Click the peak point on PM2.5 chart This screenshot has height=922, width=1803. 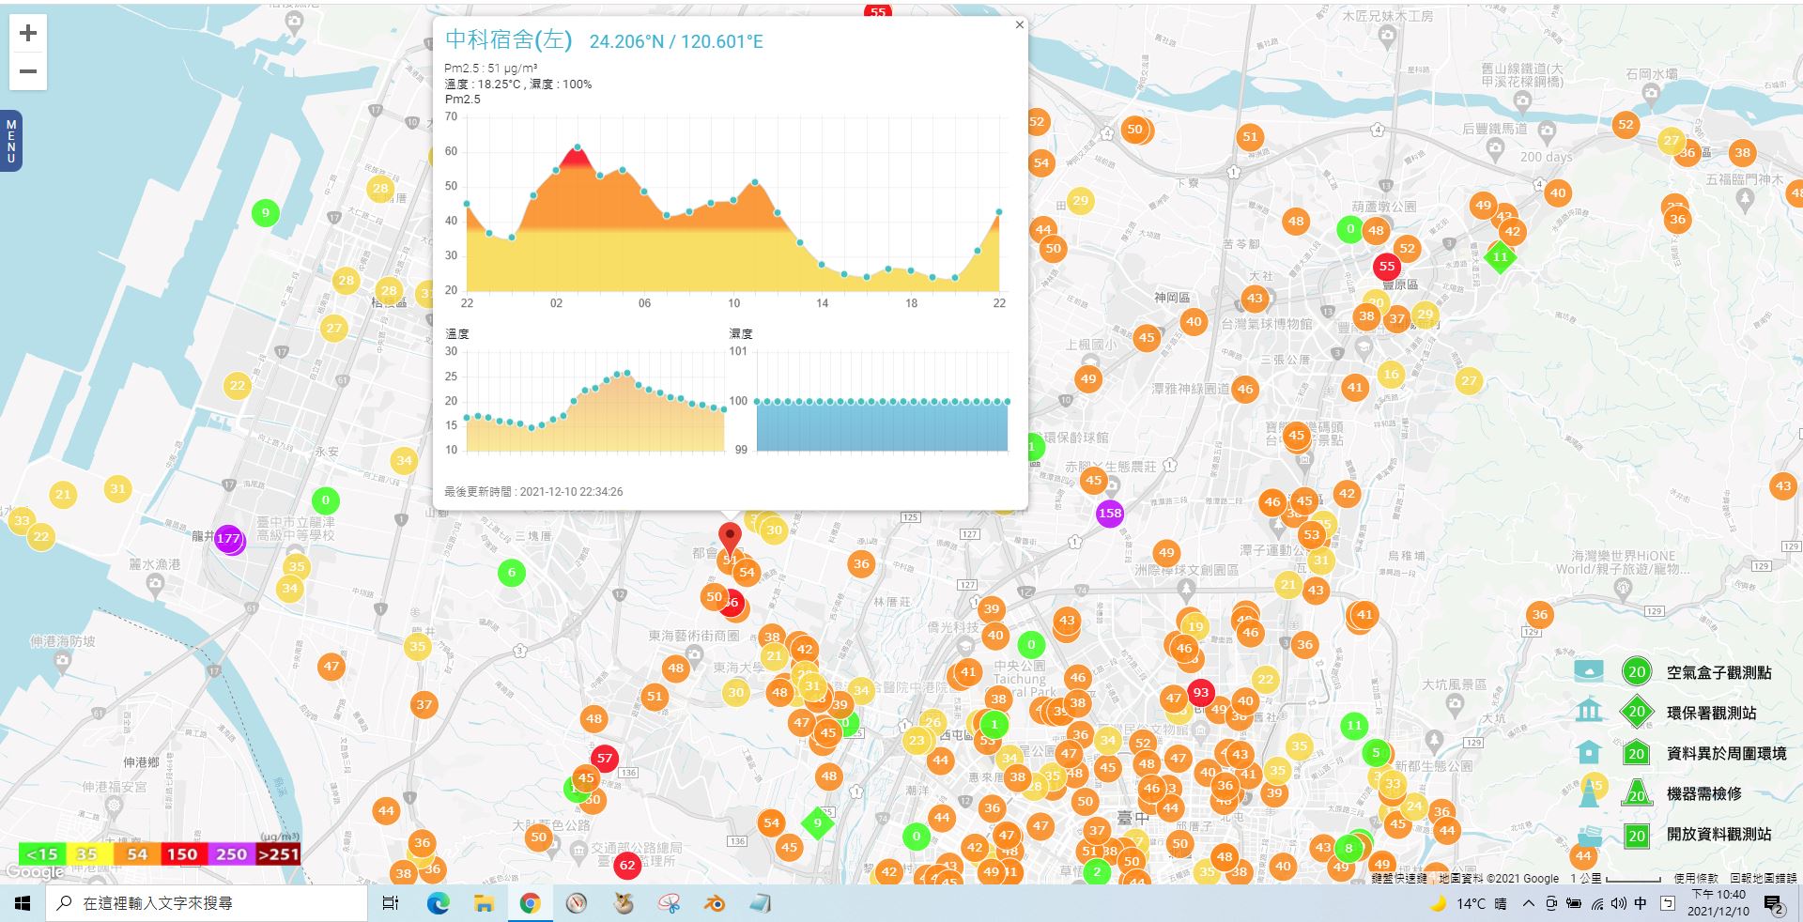[x=578, y=147]
